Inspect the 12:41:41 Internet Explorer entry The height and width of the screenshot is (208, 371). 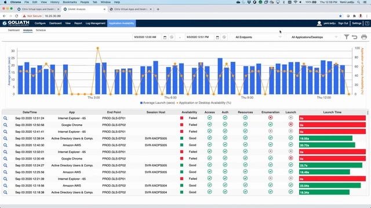tap(5, 132)
